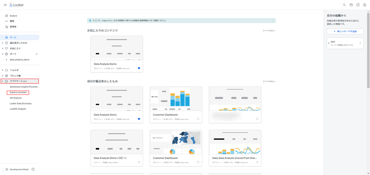Open Customer Dashboard map thumbnail
The image size is (370, 175).
point(176,142)
